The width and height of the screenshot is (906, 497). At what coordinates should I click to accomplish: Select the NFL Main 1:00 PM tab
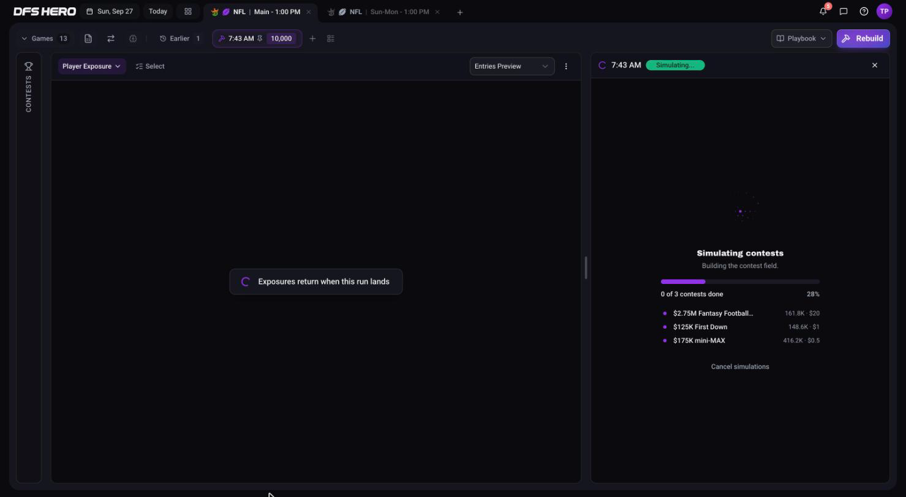tap(261, 12)
